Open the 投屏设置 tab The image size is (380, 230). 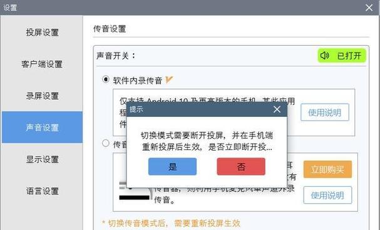42,32
